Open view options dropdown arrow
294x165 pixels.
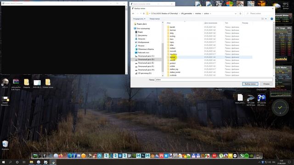266,19
